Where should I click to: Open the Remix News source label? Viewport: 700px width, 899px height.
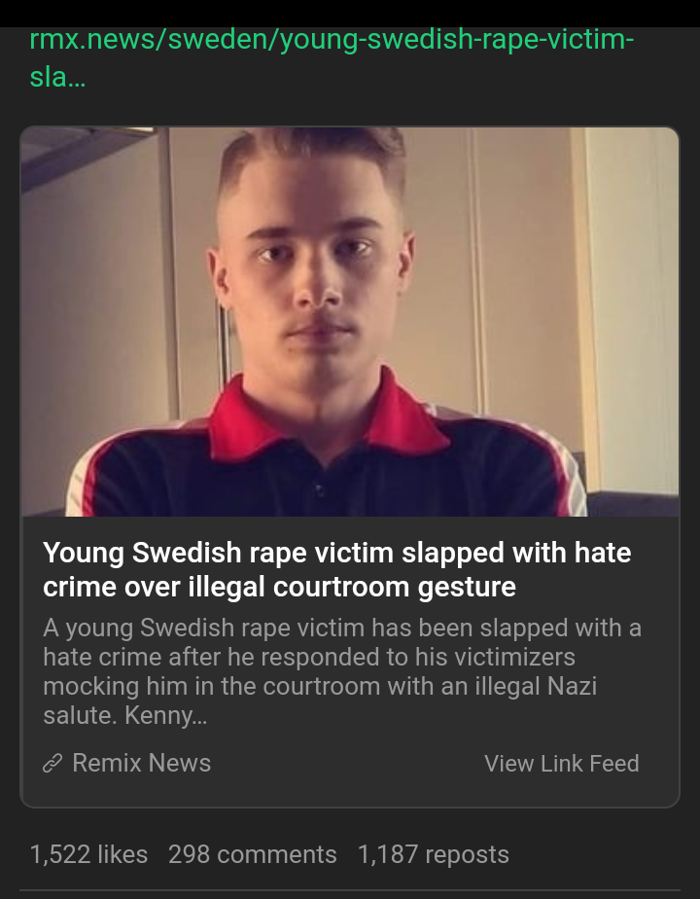pyautogui.click(x=142, y=763)
